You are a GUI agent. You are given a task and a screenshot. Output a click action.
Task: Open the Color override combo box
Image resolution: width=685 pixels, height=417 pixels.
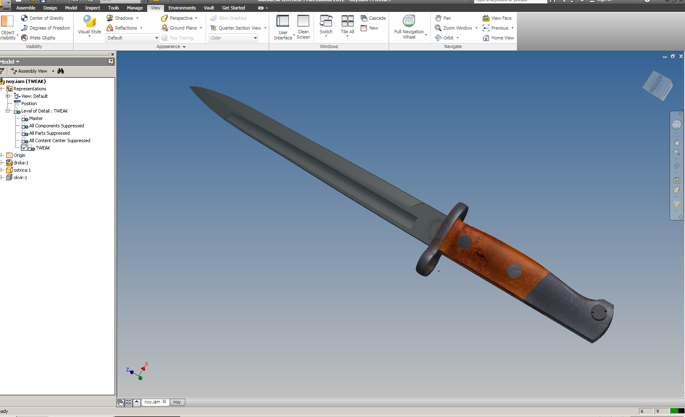click(233, 38)
